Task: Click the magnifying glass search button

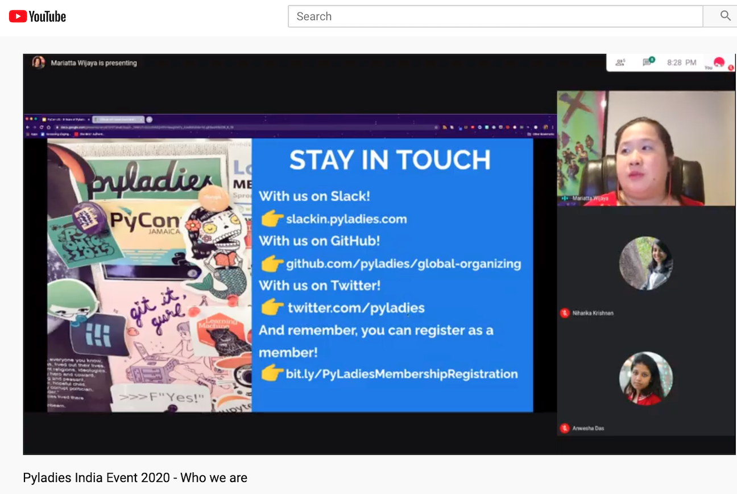Action: [x=725, y=16]
